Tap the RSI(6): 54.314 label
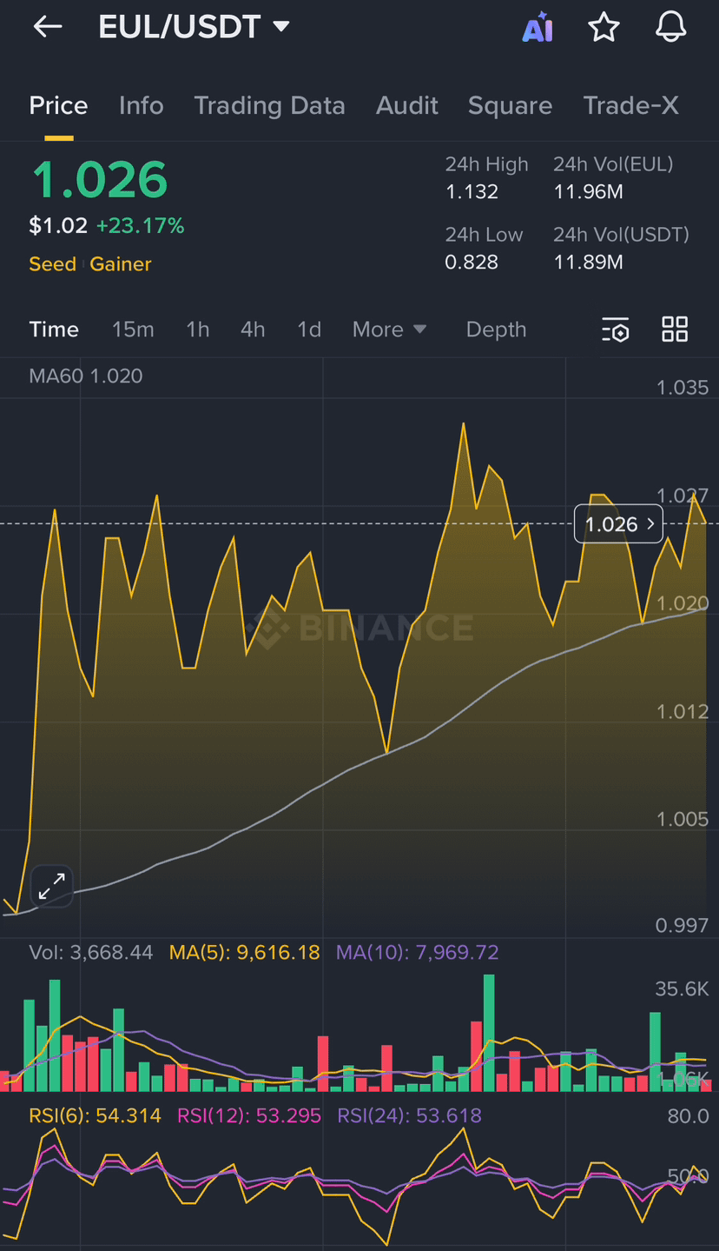Screen dimensions: 719x1251 (95, 1115)
